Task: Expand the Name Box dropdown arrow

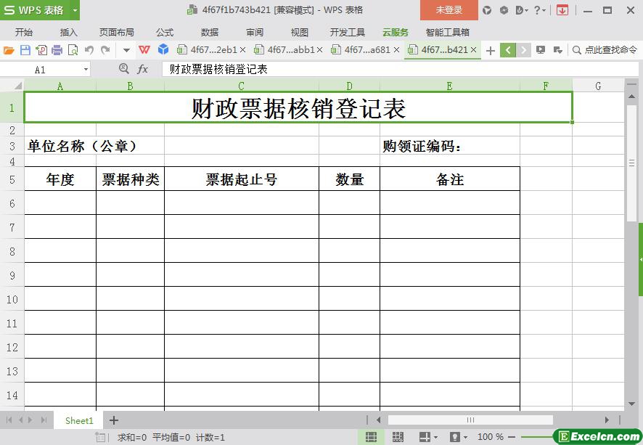Action: click(x=86, y=70)
